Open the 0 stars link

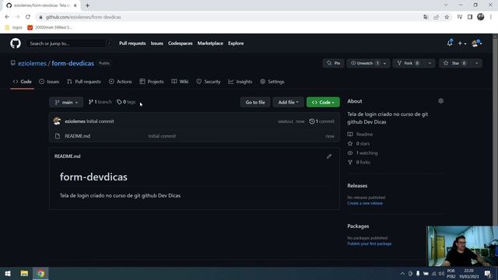point(359,143)
